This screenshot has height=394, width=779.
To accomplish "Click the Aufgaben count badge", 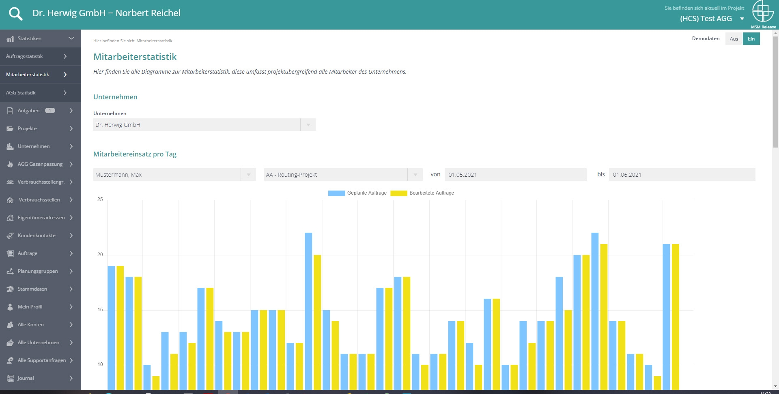I will click(x=50, y=111).
